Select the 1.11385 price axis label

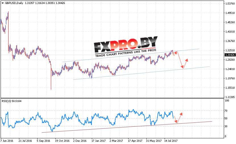230,97
